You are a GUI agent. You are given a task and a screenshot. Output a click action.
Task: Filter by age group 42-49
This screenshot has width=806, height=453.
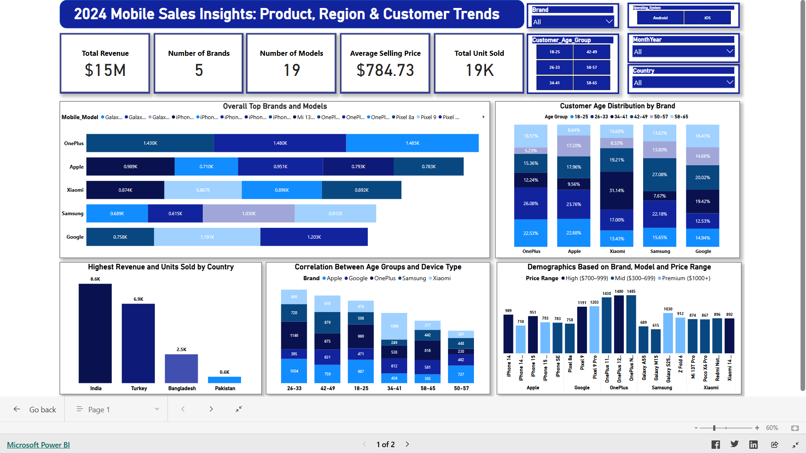(x=592, y=52)
